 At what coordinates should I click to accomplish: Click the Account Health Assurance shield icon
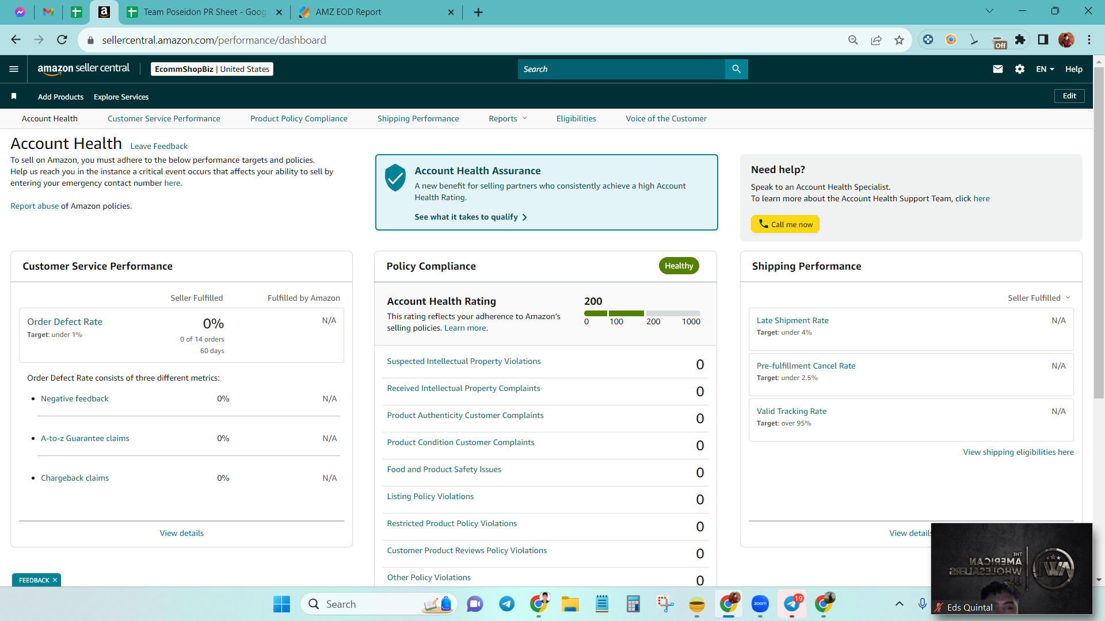(395, 178)
